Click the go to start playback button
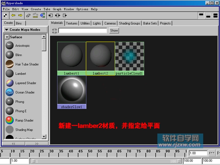Image resolution: width=220 pixels, height=165 pixels. coord(212,153)
